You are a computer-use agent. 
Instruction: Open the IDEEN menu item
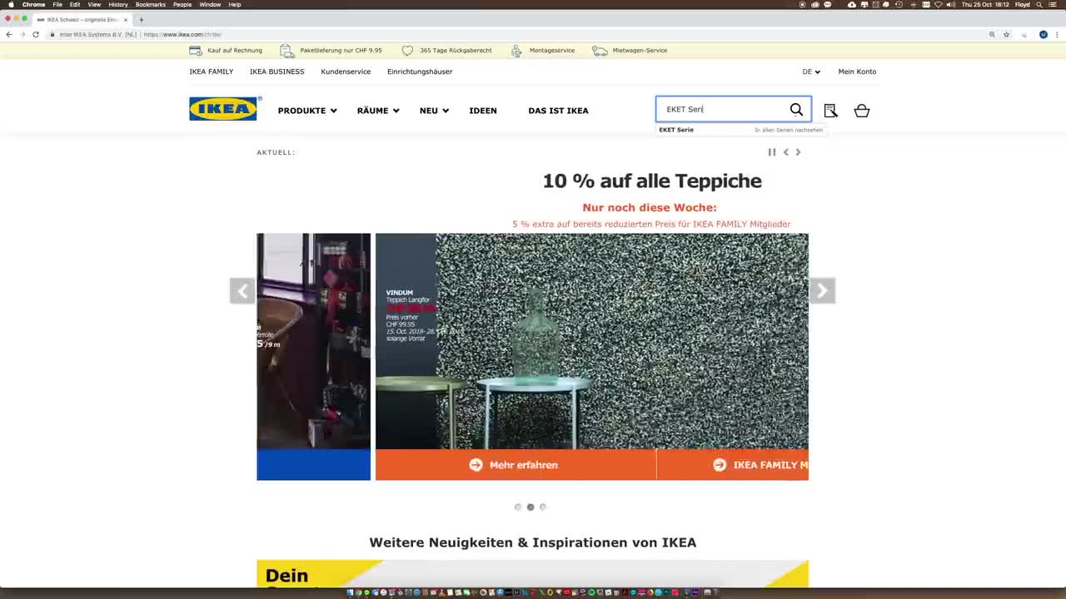tap(483, 111)
